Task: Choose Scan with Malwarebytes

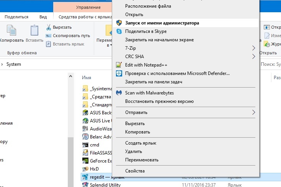Action: pyautogui.click(x=186, y=93)
